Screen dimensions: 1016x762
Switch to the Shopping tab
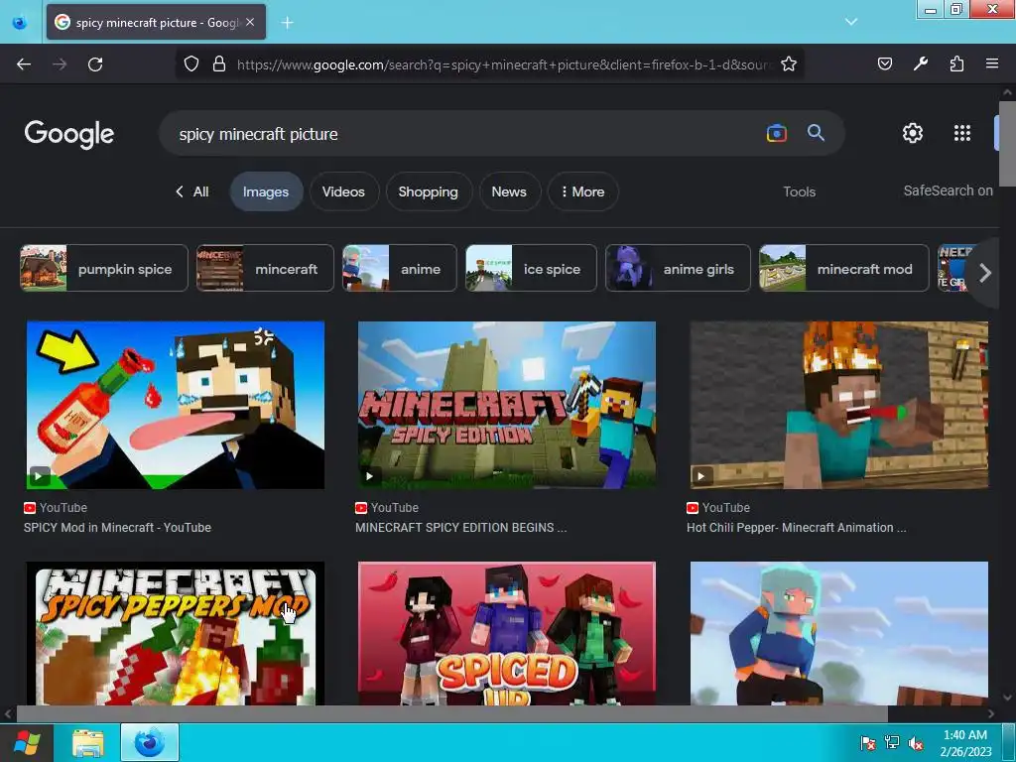(x=428, y=191)
